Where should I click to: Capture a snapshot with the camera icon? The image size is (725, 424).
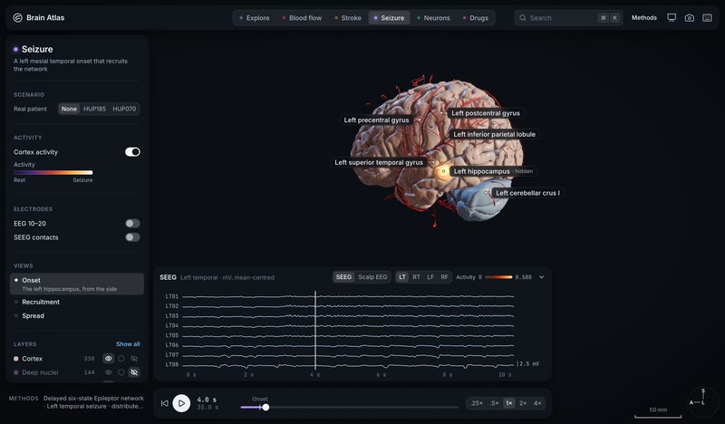[689, 17]
